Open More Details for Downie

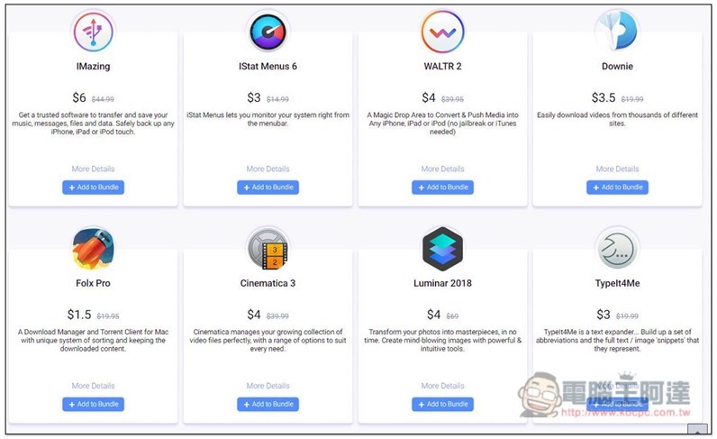[617, 169]
